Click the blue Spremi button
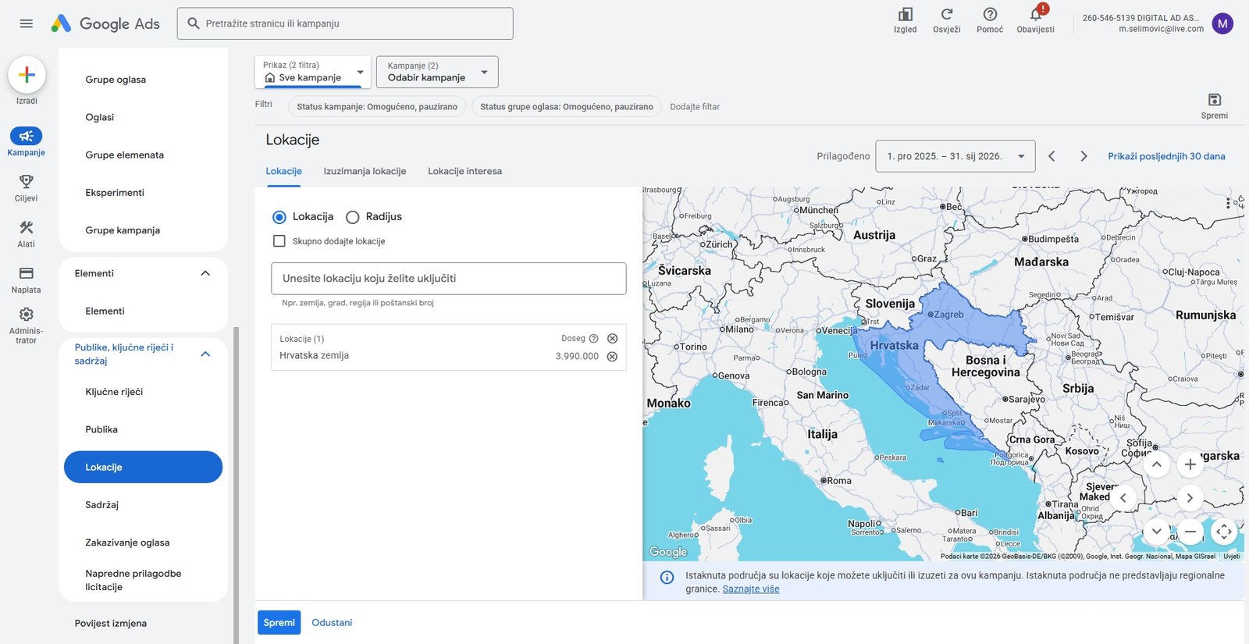The image size is (1249, 644). [x=279, y=622]
